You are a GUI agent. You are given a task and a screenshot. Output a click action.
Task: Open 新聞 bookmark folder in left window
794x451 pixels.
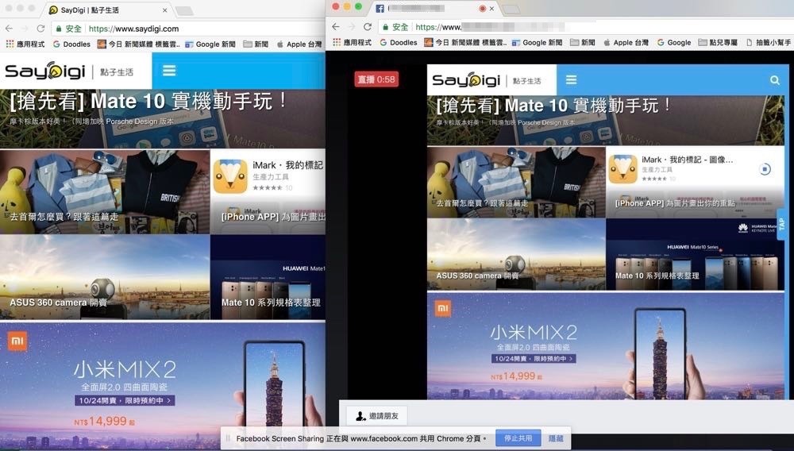pyautogui.click(x=256, y=44)
